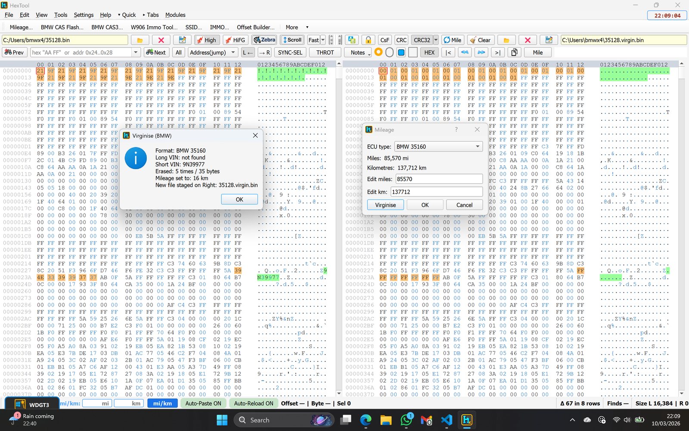Click Virginise button in Mileage dialog

385,205
